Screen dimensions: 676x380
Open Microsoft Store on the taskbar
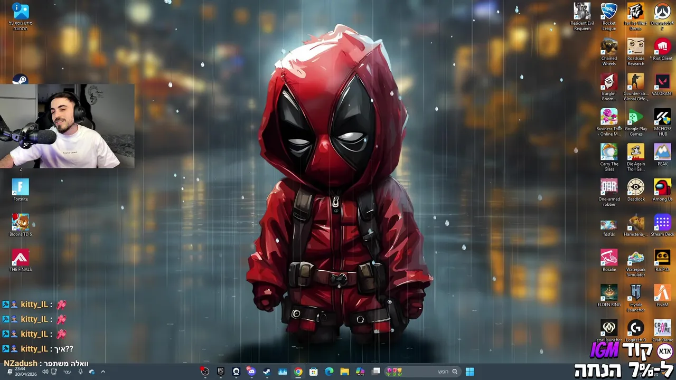(x=313, y=372)
